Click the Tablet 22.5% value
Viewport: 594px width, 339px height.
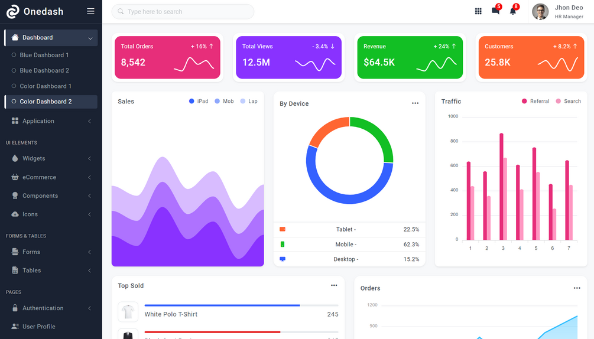point(411,229)
